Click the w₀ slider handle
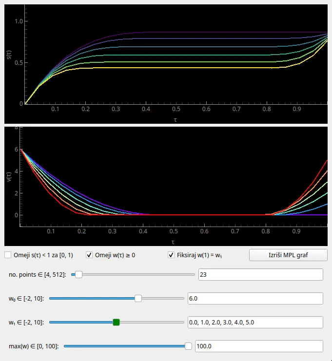Image resolution: width=332 pixels, height=361 pixels. [138, 298]
